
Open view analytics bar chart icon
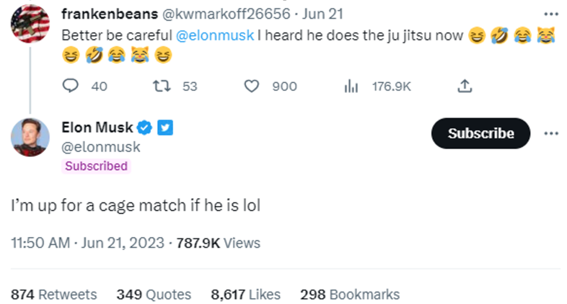tap(351, 86)
